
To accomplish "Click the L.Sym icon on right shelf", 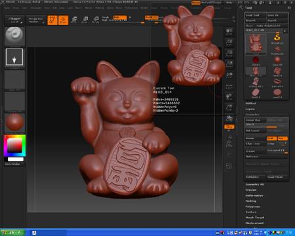I will 229,87.
